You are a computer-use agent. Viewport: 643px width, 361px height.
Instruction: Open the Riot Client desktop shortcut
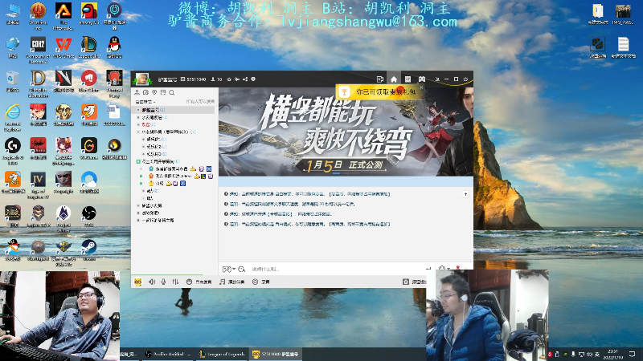point(88,81)
